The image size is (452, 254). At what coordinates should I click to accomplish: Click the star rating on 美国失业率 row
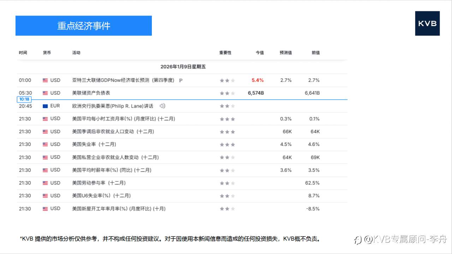(227, 144)
